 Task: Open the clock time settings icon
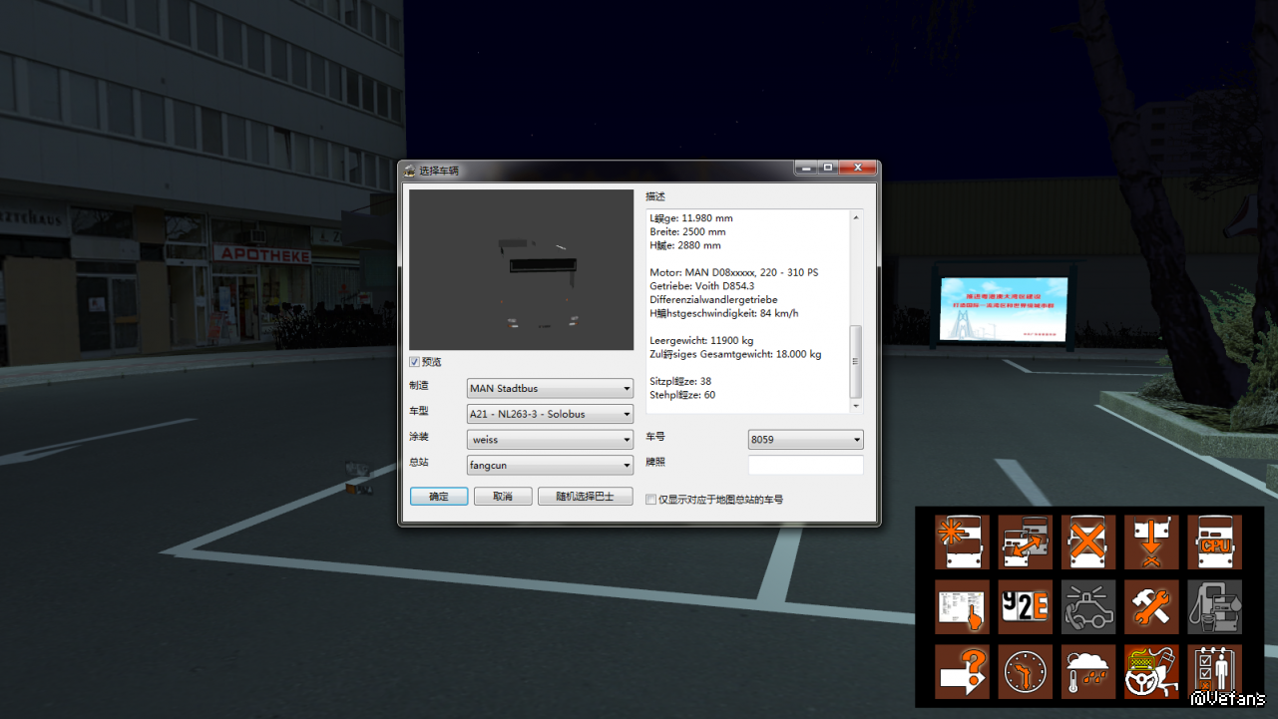click(x=1026, y=671)
